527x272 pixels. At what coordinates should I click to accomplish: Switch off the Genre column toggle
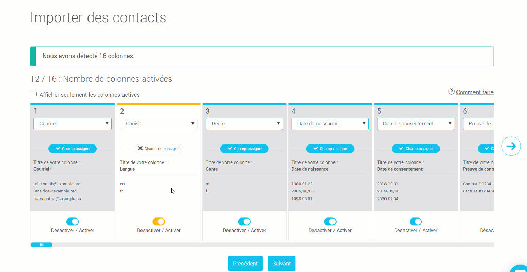pyautogui.click(x=244, y=222)
